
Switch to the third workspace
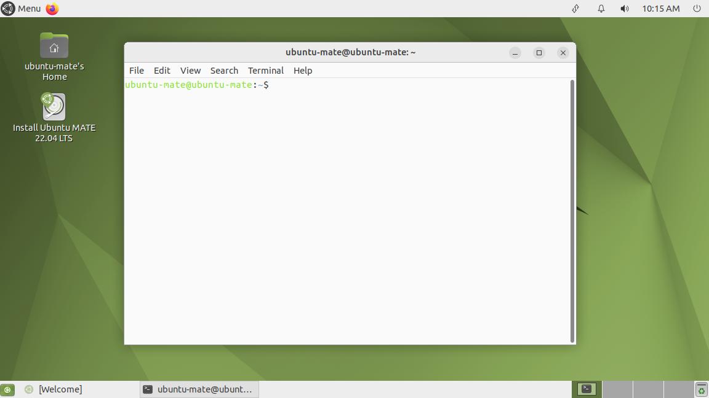tap(649, 389)
